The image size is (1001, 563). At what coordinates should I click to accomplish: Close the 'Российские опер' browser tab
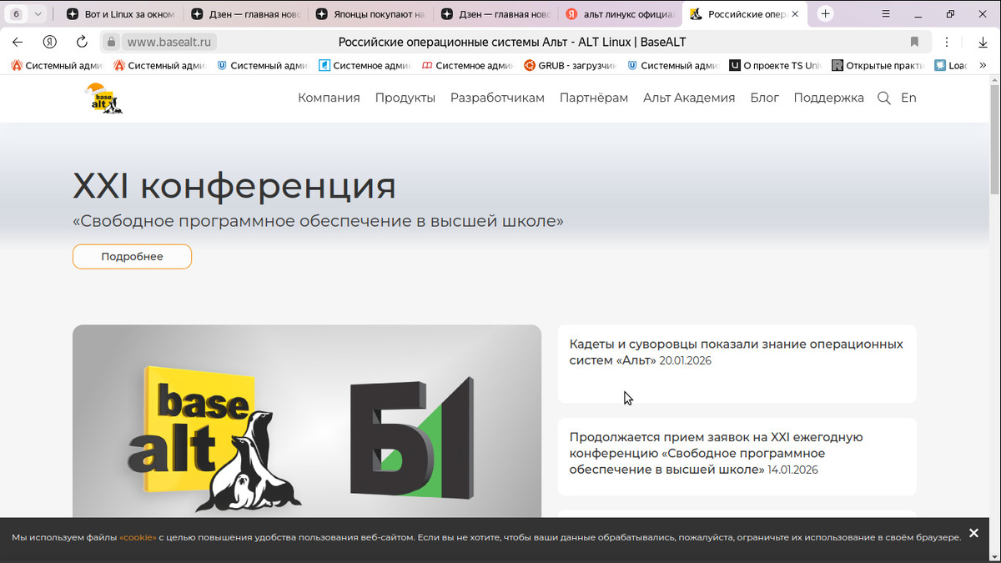pos(795,14)
